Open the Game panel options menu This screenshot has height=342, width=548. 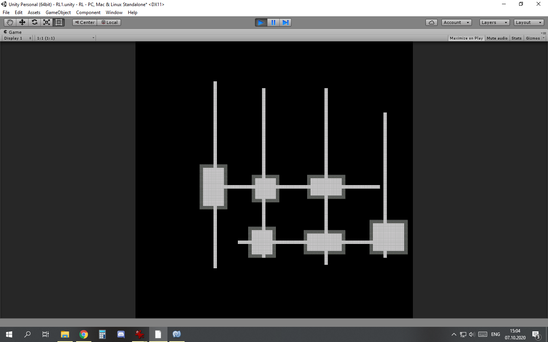pos(543,33)
